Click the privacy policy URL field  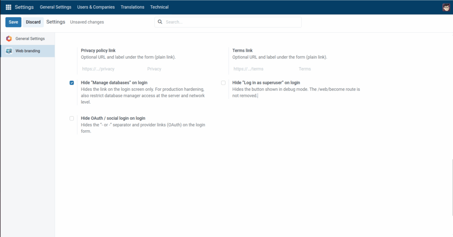pyautogui.click(x=113, y=69)
